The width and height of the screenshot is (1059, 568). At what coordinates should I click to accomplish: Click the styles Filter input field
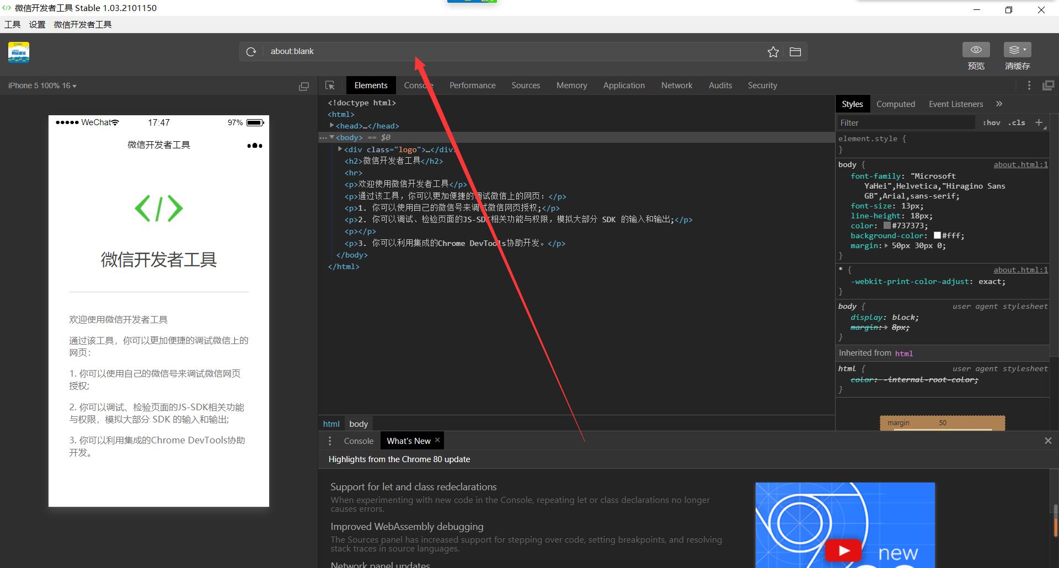click(906, 122)
